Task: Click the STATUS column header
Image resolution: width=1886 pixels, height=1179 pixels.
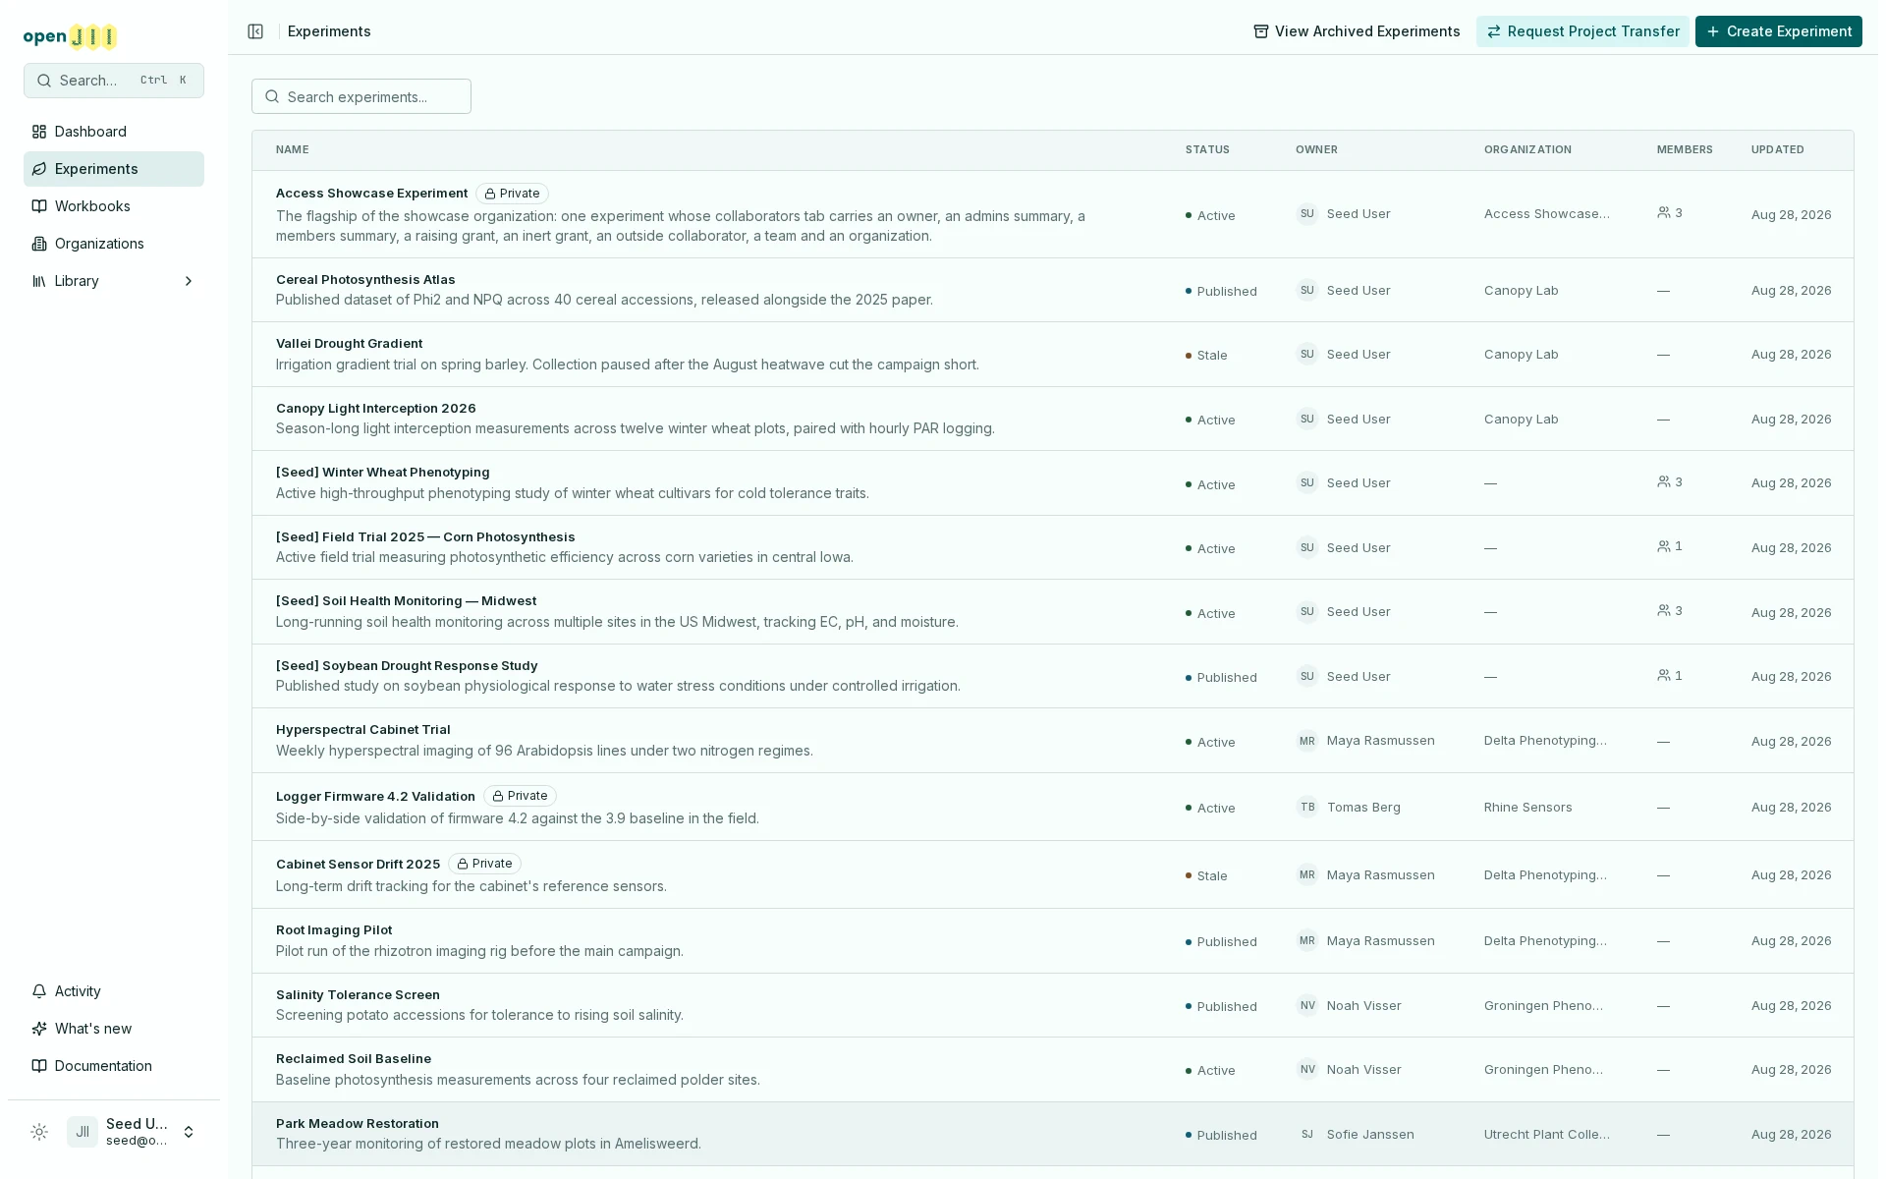Action: pos(1207,149)
